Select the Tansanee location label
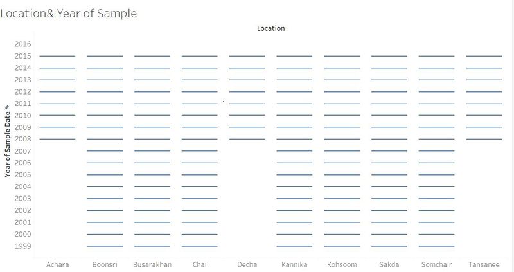The height and width of the screenshot is (272, 514). point(484,264)
